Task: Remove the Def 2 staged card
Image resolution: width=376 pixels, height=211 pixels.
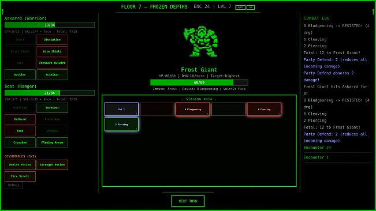Action: [x=121, y=110]
